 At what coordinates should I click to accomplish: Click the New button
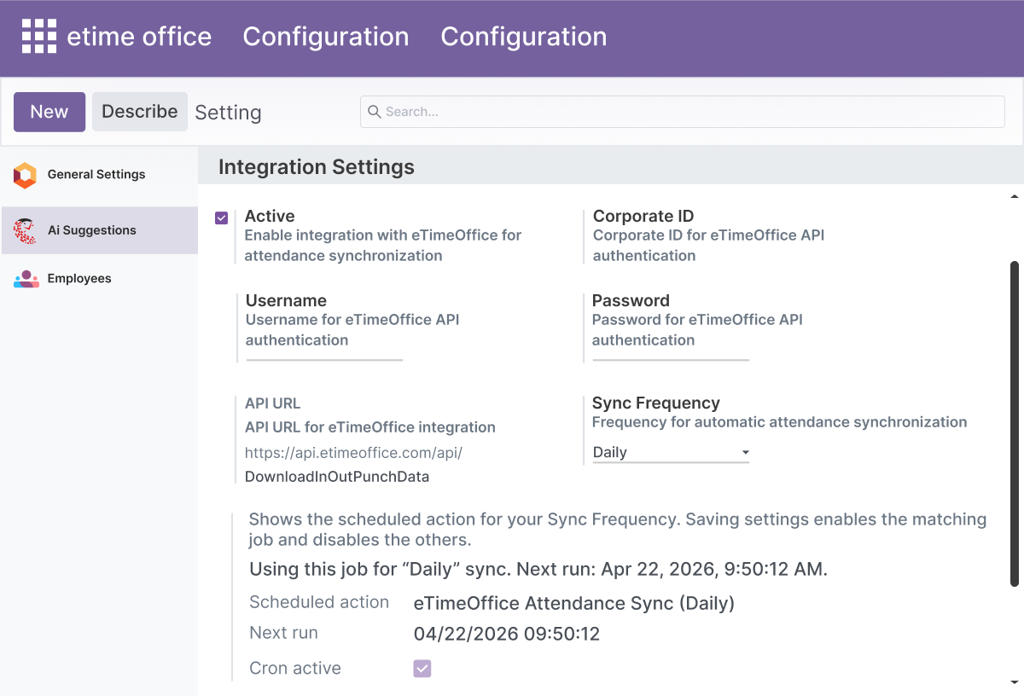click(49, 112)
